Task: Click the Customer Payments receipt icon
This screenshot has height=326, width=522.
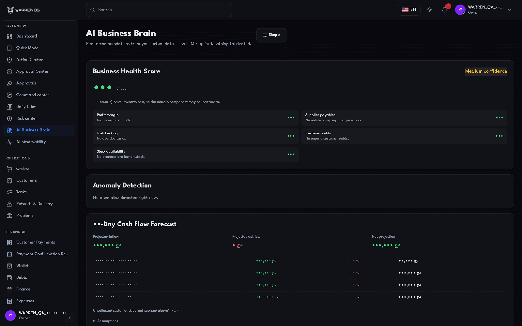Action: click(9, 242)
